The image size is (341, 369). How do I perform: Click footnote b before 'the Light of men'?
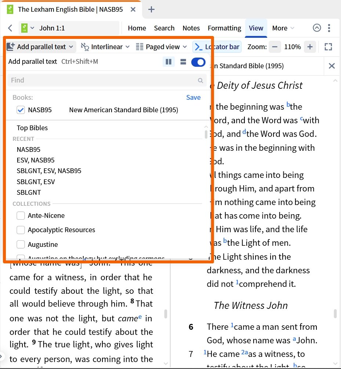225,241
